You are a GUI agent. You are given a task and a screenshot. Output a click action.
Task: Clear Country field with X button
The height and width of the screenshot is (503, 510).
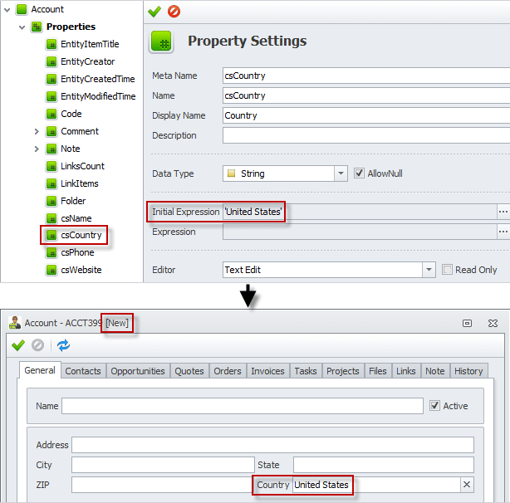pyautogui.click(x=466, y=485)
